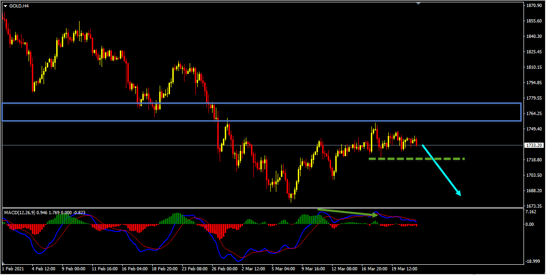Viewport: 546px width, 275px height.
Task: Click the MACD scale value -18.999
Action: pyautogui.click(x=533, y=261)
